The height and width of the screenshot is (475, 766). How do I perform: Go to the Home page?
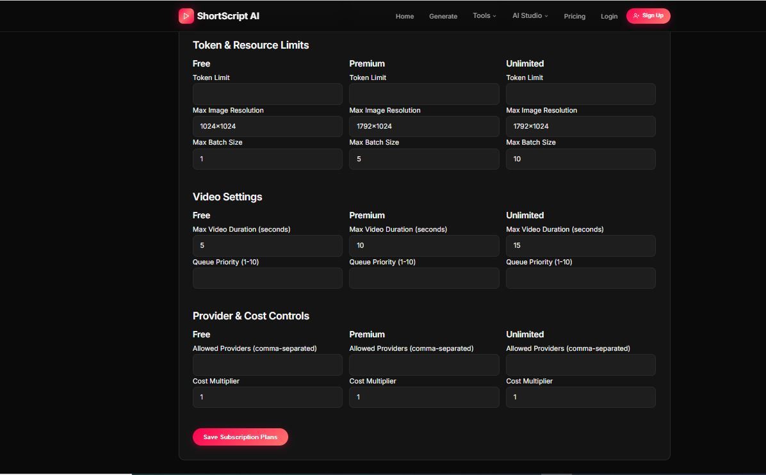point(405,17)
